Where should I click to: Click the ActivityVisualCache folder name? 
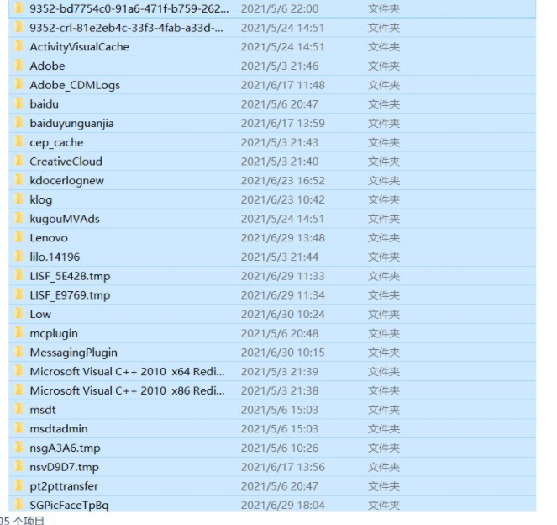tap(79, 47)
